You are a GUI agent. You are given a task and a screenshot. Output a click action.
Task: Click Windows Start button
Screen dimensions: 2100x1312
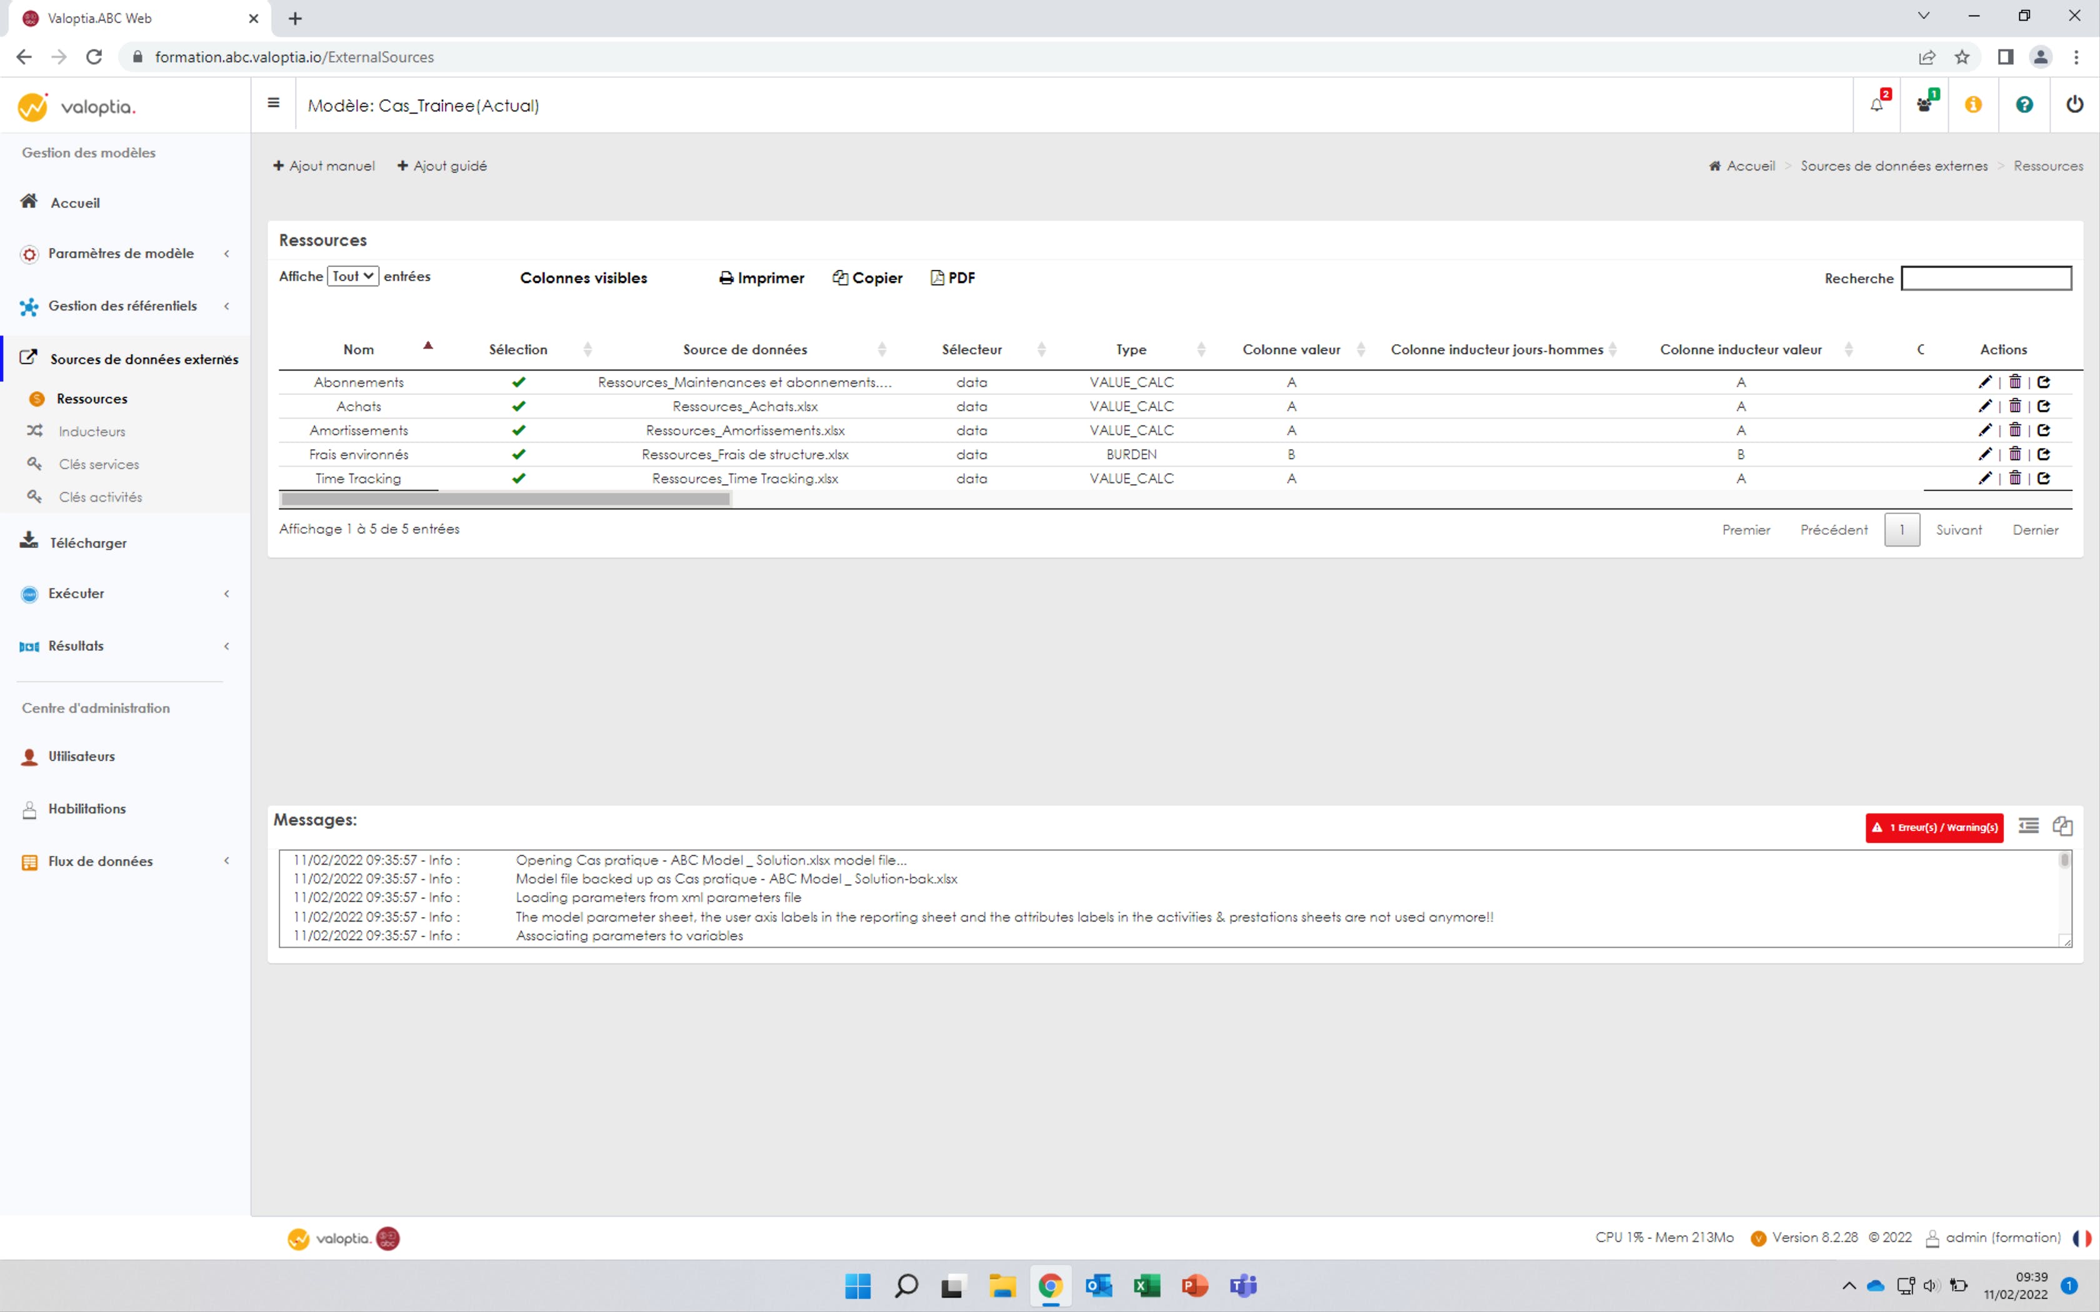[x=857, y=1286]
